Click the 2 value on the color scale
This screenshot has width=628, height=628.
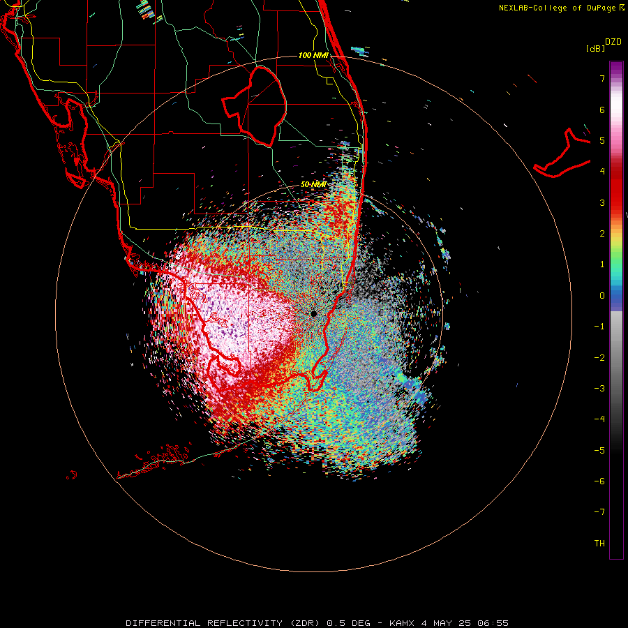(602, 234)
